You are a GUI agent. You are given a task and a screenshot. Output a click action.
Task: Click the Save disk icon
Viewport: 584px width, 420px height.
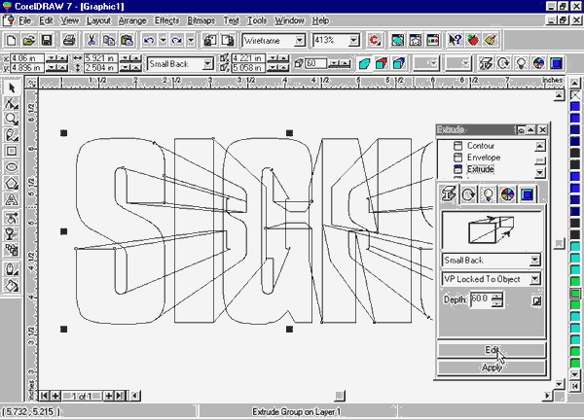coord(46,40)
